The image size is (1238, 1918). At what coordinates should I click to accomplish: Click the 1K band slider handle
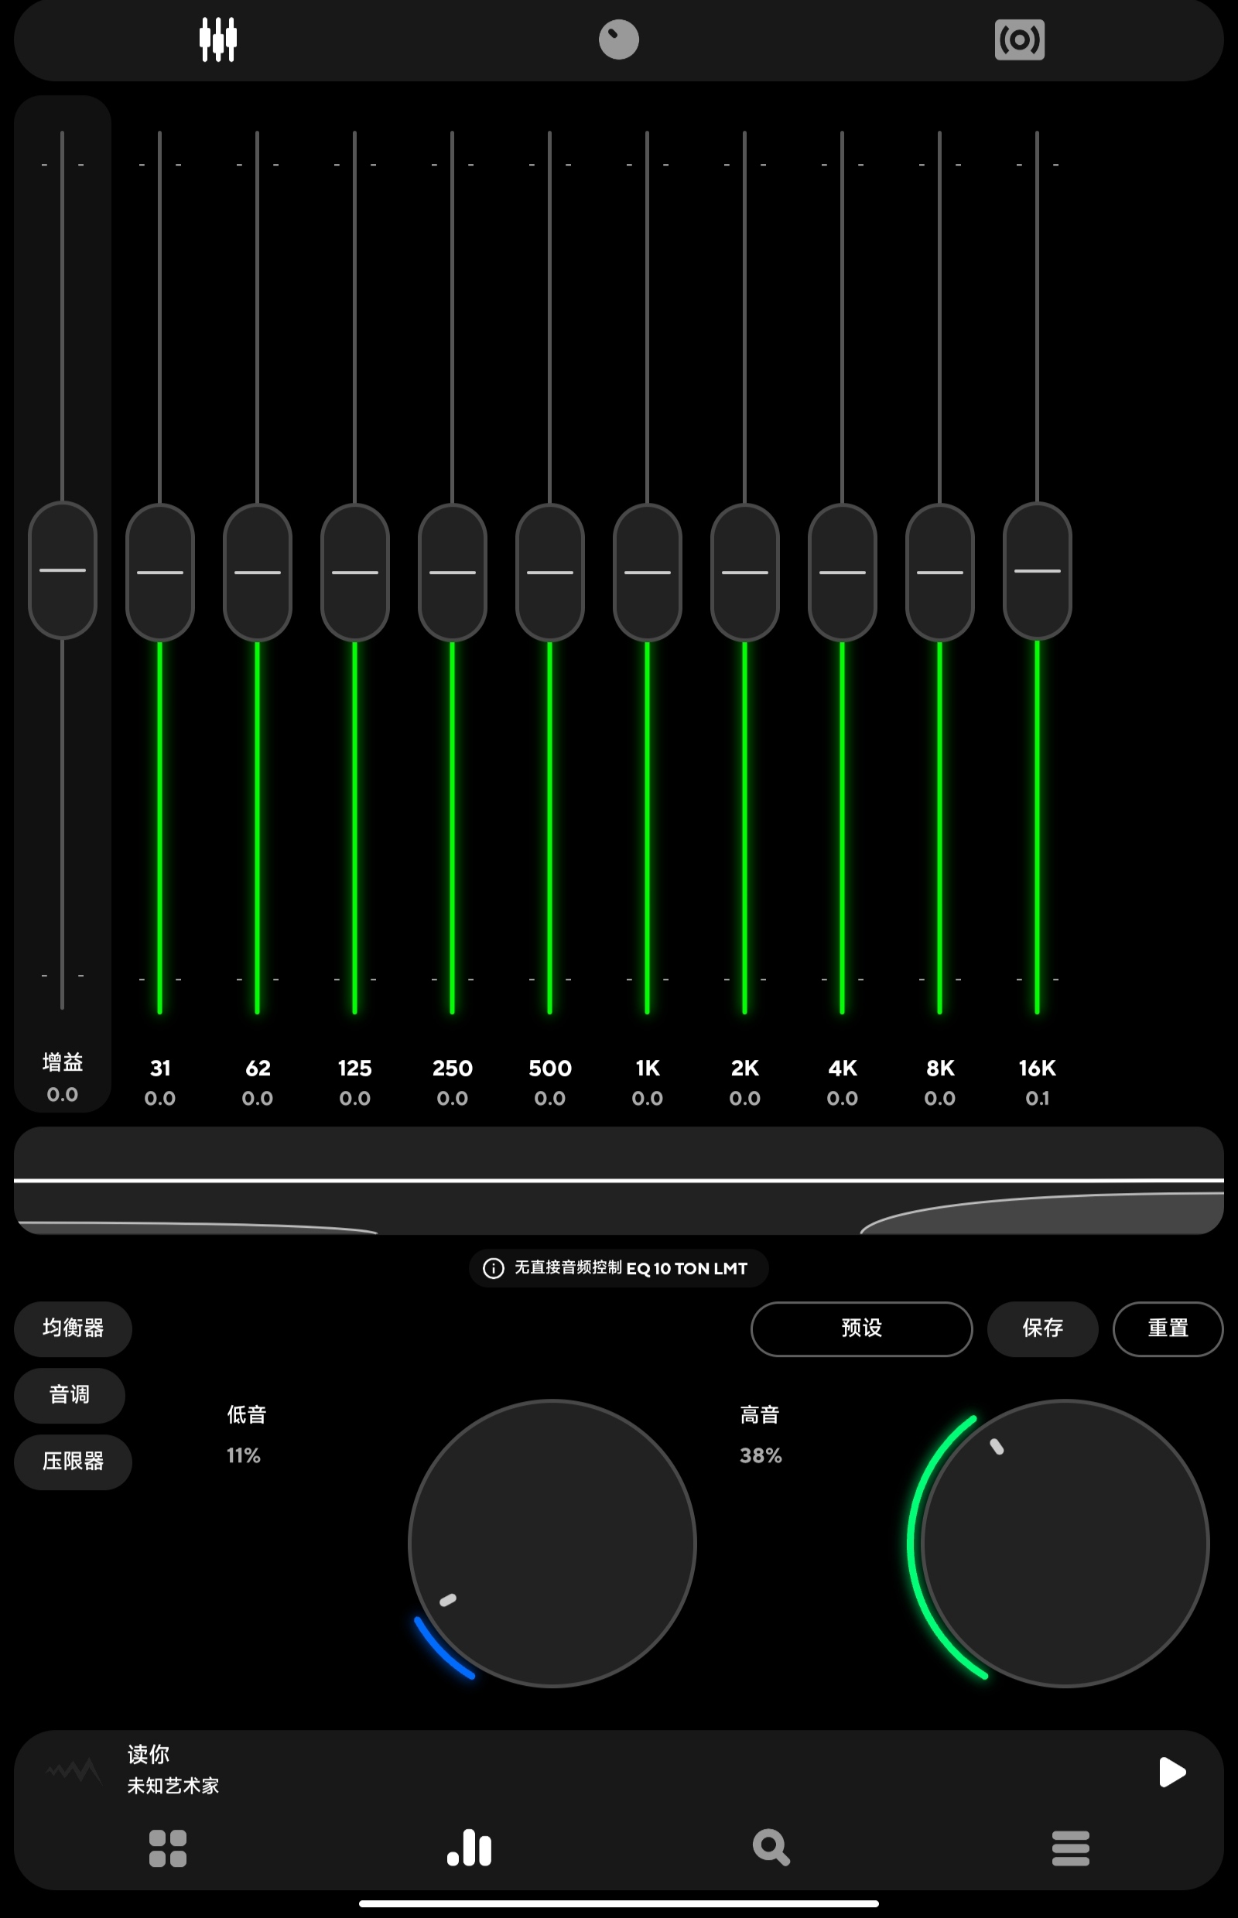(x=647, y=572)
